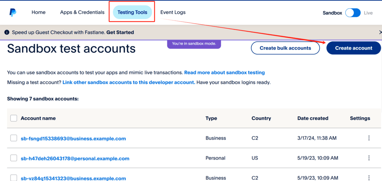
Task: Click the Date created column header
Action: (x=313, y=118)
